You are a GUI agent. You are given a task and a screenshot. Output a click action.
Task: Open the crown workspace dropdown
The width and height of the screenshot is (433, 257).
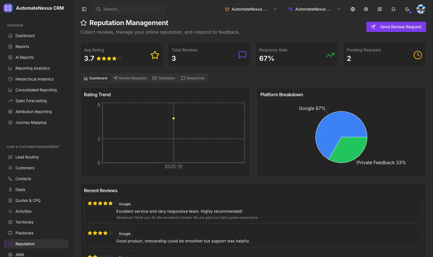[x=251, y=9]
